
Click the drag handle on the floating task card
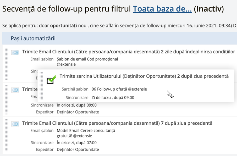pos(41,86)
